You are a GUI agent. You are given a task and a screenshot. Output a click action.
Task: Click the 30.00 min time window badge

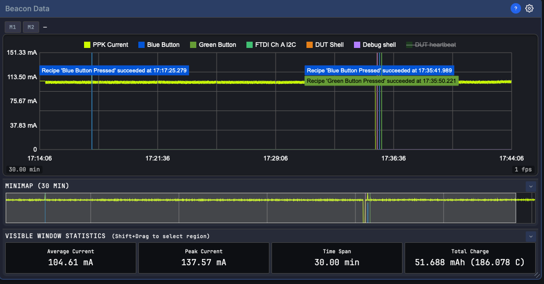point(25,169)
